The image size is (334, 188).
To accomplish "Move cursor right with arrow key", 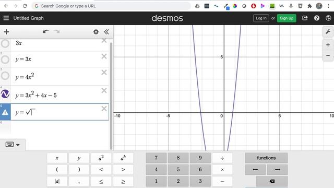I will [277, 169].
